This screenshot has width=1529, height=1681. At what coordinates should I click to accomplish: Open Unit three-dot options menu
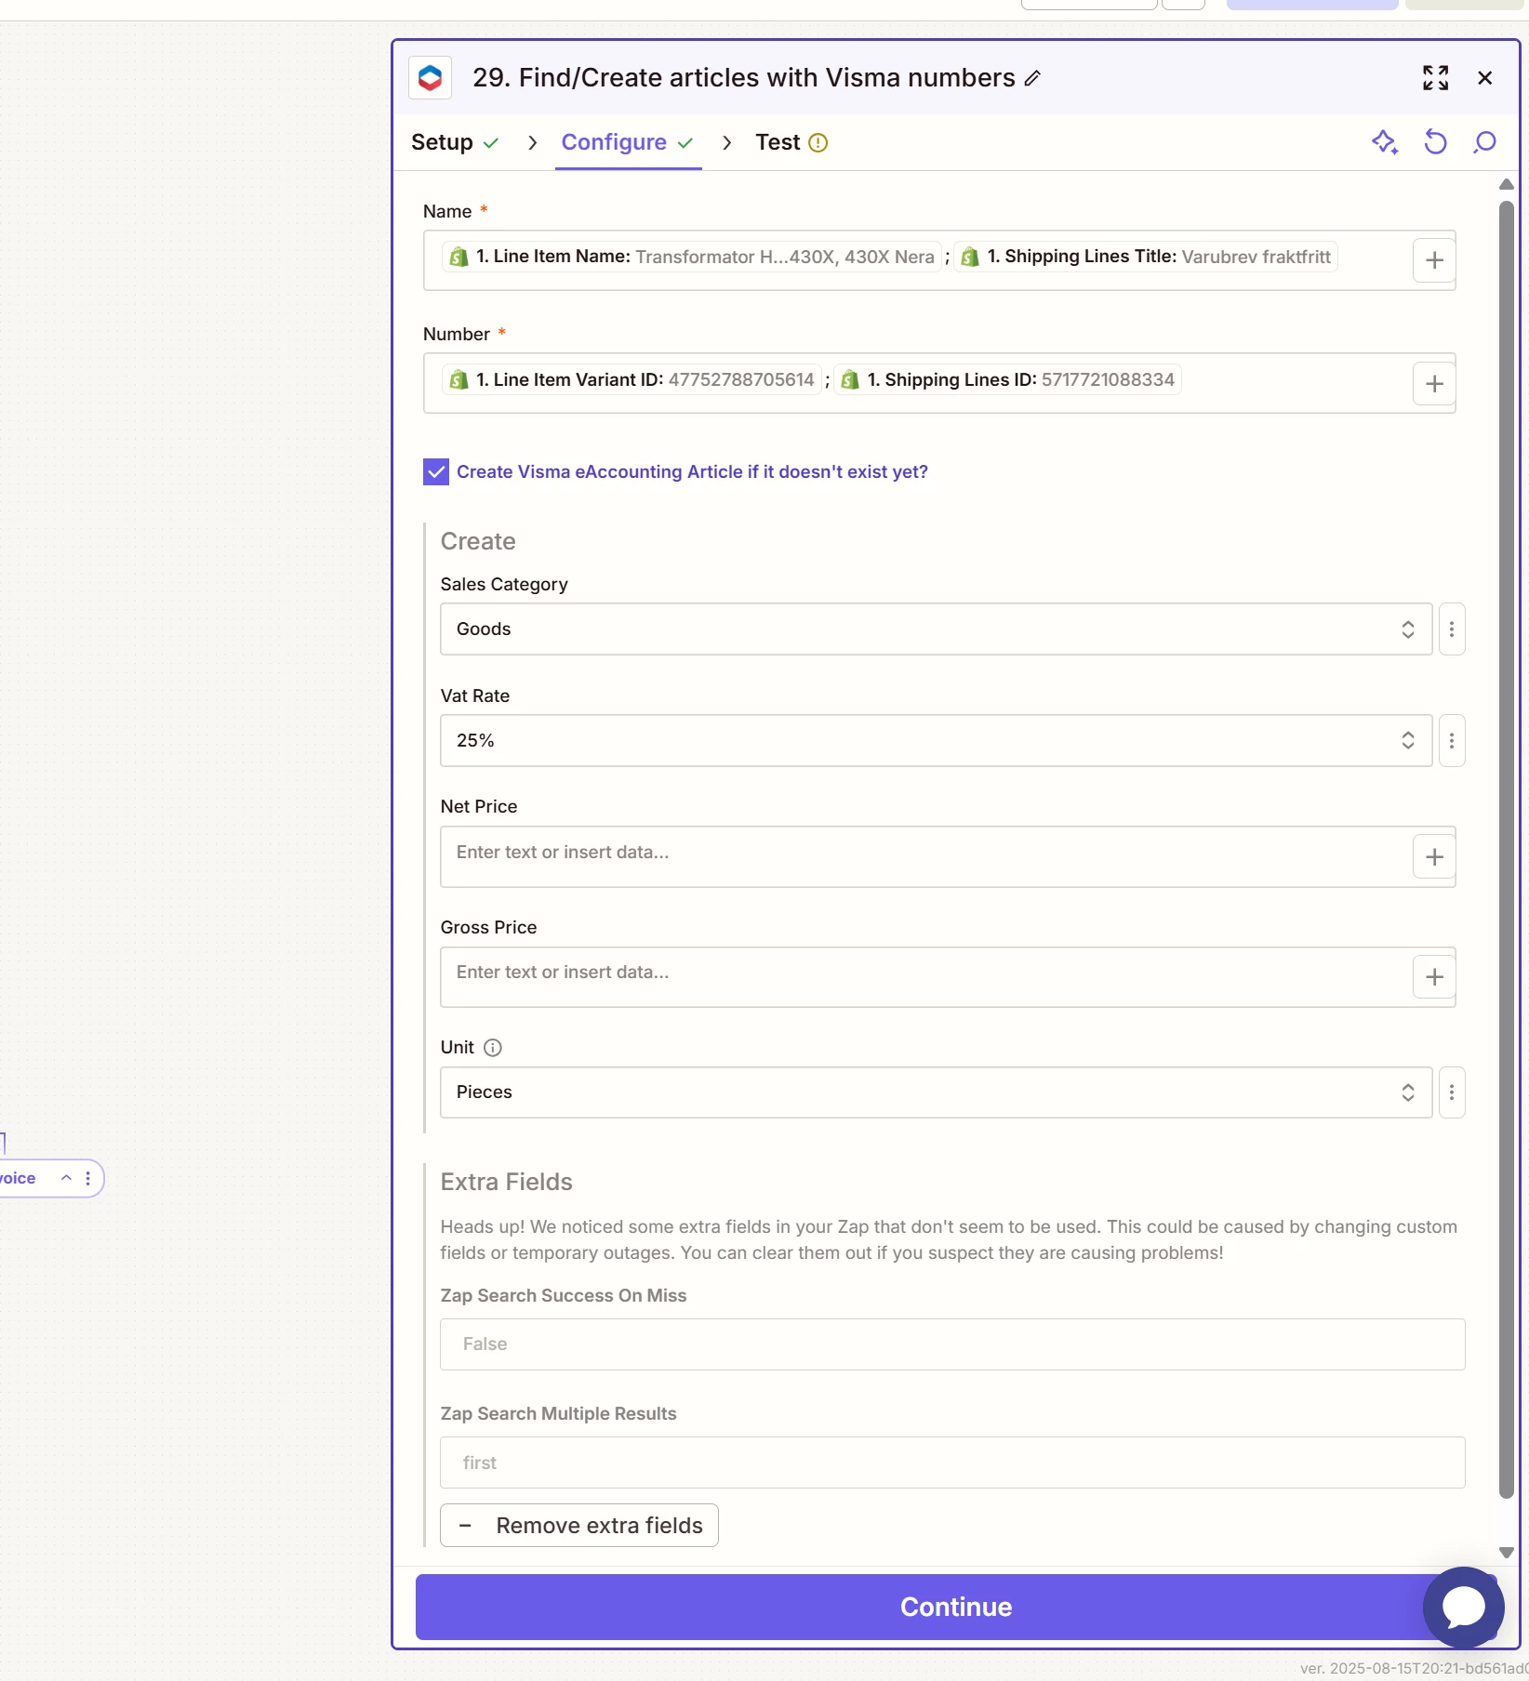[x=1452, y=1092]
